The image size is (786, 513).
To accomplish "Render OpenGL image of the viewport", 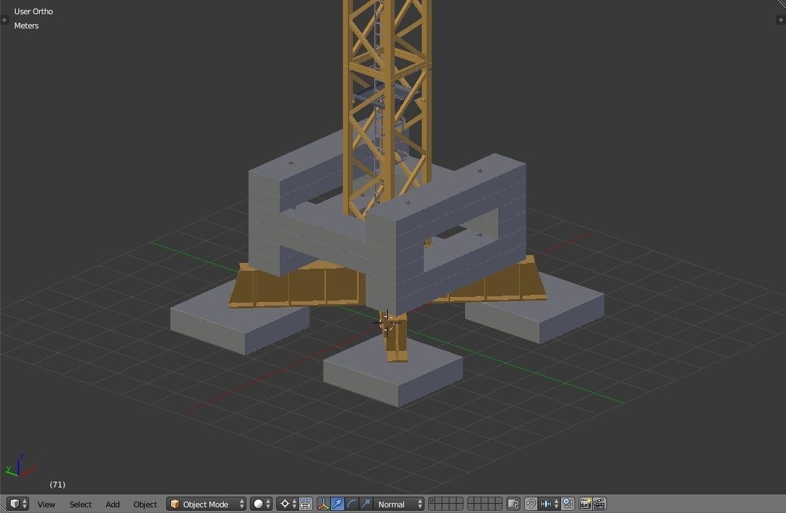I will click(x=585, y=504).
